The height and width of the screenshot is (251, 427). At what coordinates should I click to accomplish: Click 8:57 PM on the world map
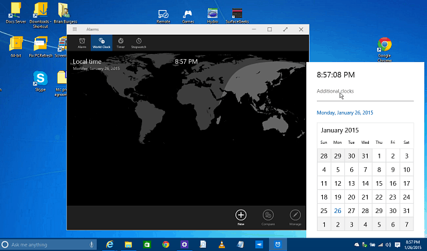(x=186, y=62)
